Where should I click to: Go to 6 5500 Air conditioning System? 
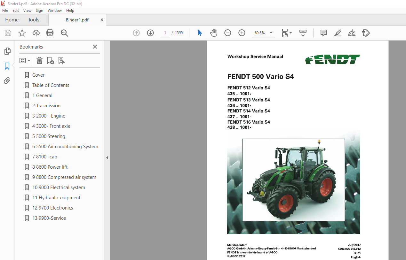pyautogui.click(x=65, y=147)
